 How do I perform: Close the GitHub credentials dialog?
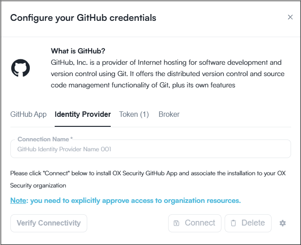click(290, 17)
